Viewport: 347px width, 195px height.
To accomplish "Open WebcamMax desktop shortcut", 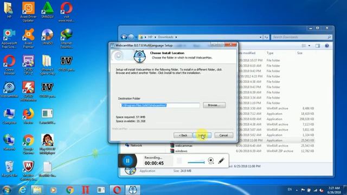I will 9,90.
